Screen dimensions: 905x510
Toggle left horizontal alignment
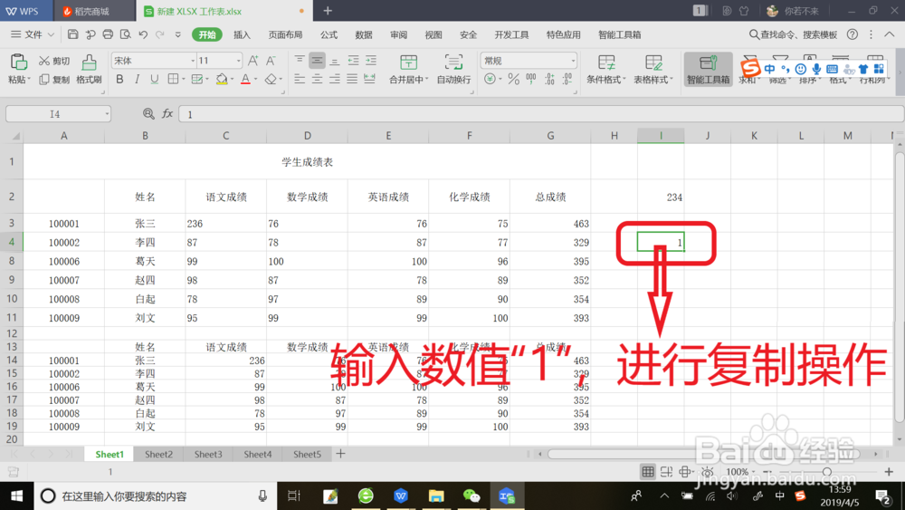(299, 79)
